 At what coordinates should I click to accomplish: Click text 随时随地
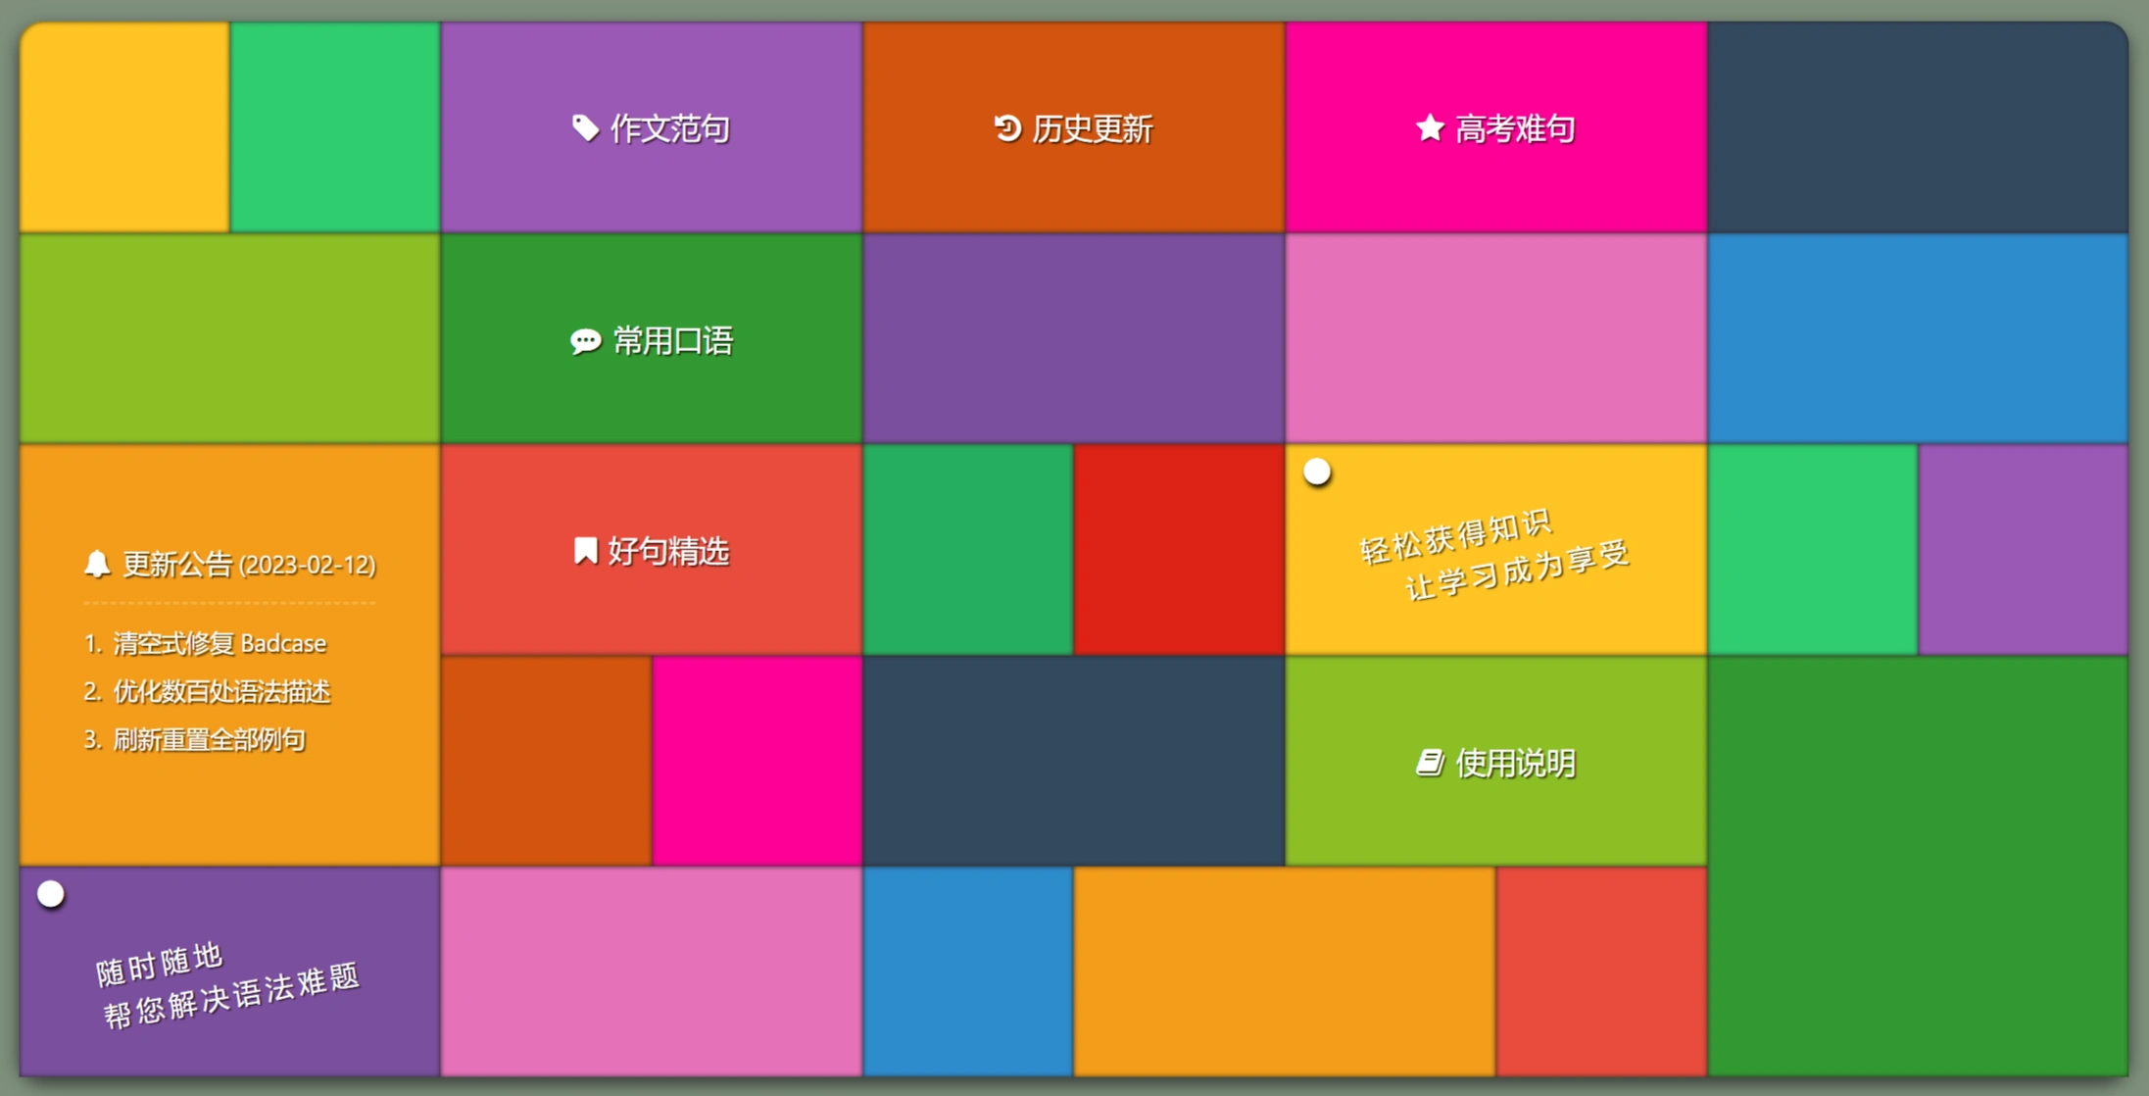(x=160, y=965)
